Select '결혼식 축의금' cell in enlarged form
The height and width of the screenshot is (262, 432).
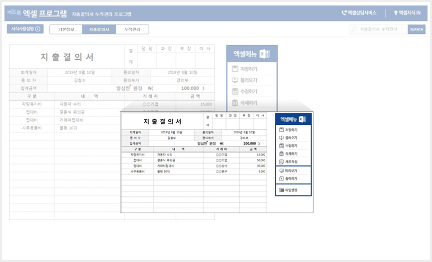pyautogui.click(x=178, y=160)
